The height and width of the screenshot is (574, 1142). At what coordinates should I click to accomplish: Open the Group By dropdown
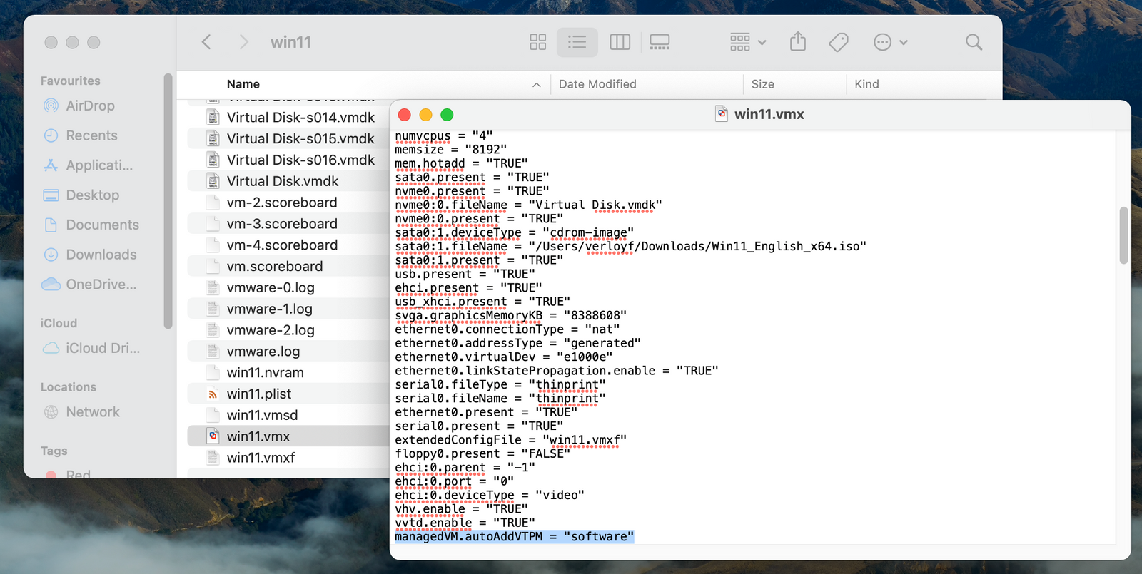pyautogui.click(x=747, y=42)
